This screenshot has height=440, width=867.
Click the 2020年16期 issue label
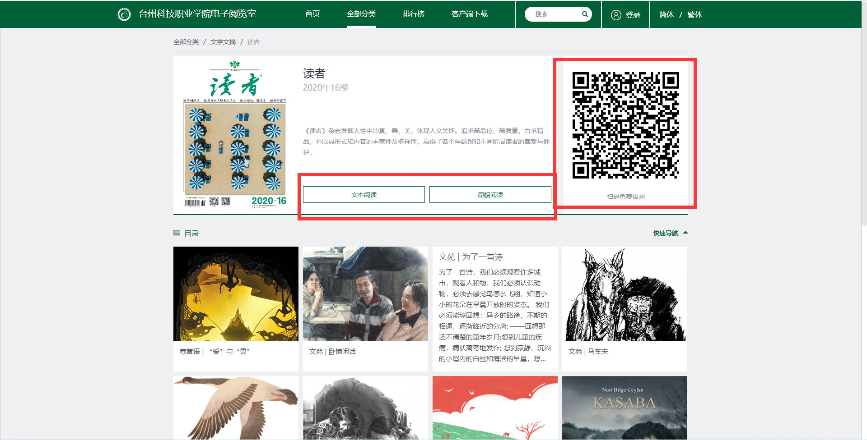[326, 87]
